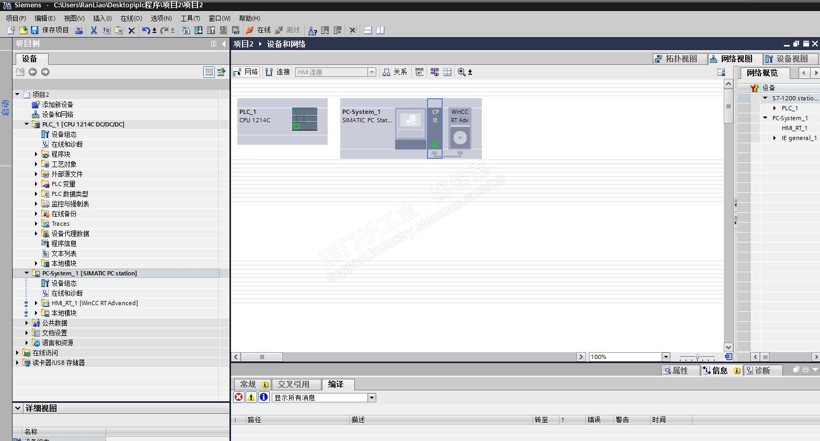Screen dimensions: 820x441
Task: Expand the PLC变量 folder
Action: (36, 184)
